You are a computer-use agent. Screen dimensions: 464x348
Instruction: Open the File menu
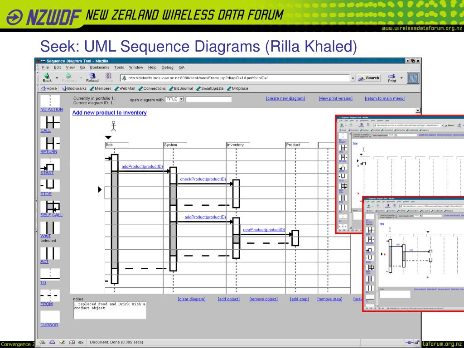[45, 68]
